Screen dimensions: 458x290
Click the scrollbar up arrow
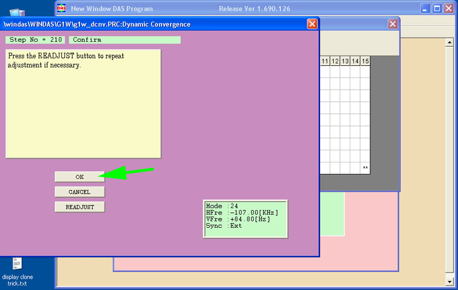(449, 42)
